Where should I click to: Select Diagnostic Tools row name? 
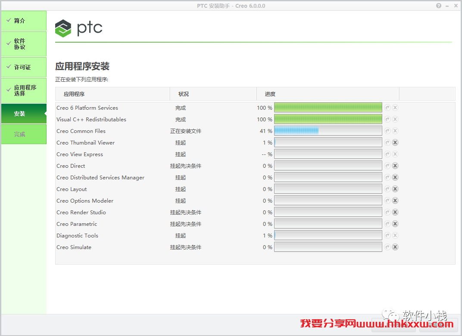(x=77, y=236)
